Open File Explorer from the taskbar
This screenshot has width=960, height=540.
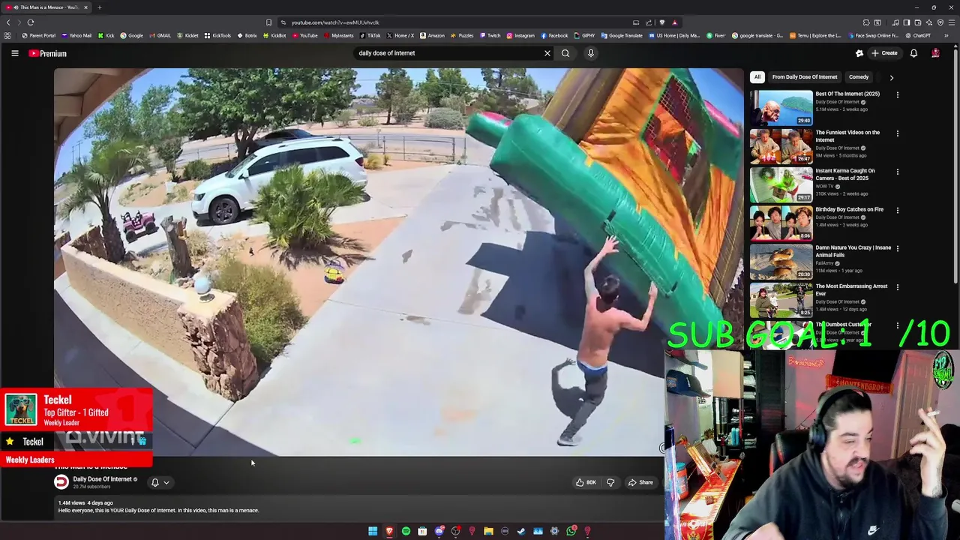(488, 531)
